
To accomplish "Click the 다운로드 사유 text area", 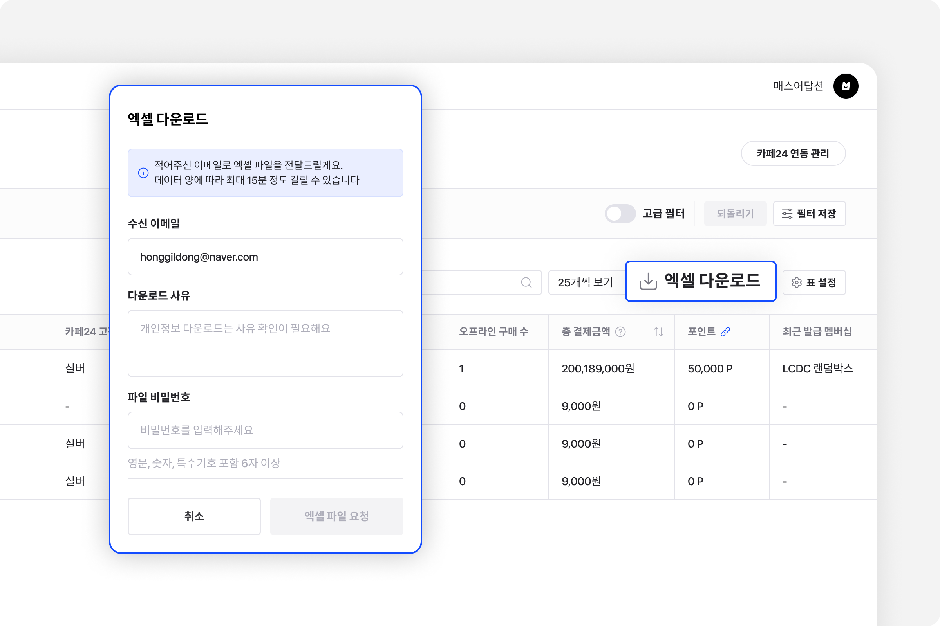I will [266, 344].
